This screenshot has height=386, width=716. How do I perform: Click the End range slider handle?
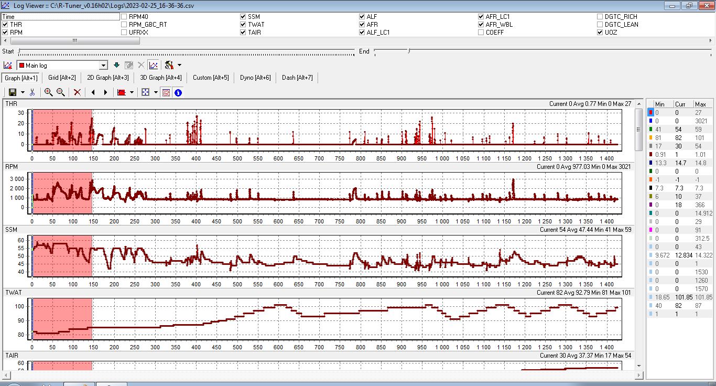pos(409,51)
